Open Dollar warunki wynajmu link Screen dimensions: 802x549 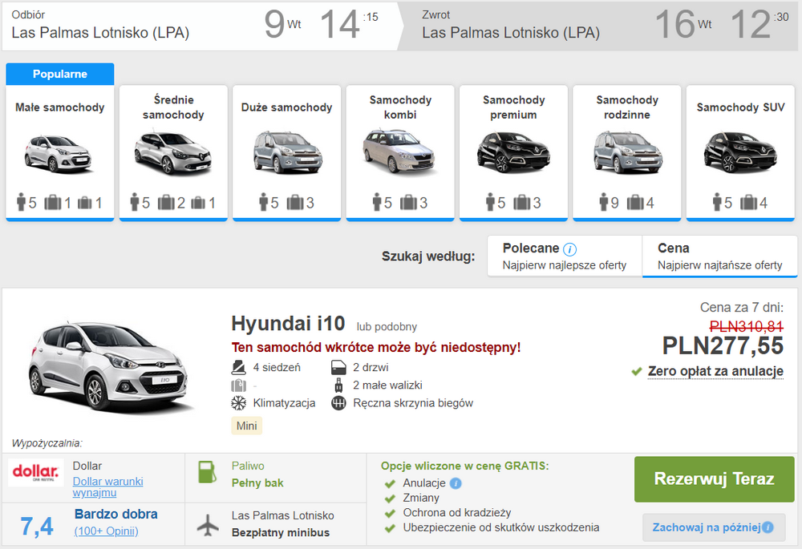pos(108,487)
